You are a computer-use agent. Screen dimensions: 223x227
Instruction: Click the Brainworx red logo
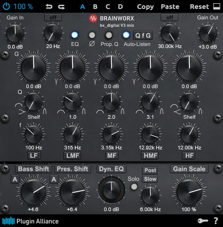tap(93, 18)
